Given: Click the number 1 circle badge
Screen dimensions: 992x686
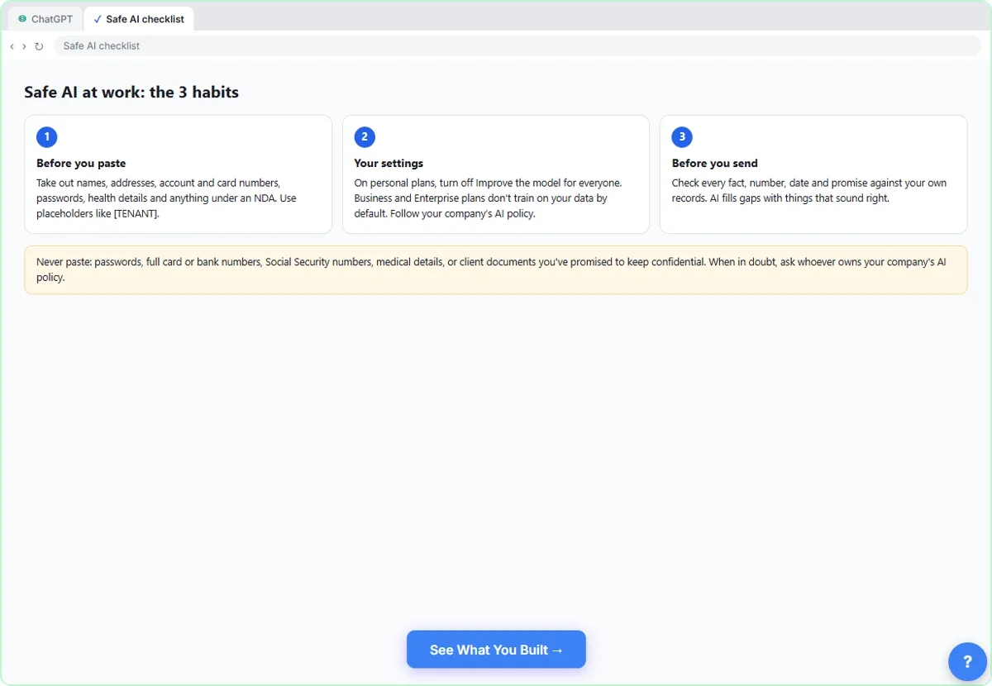Looking at the screenshot, I should (47, 137).
